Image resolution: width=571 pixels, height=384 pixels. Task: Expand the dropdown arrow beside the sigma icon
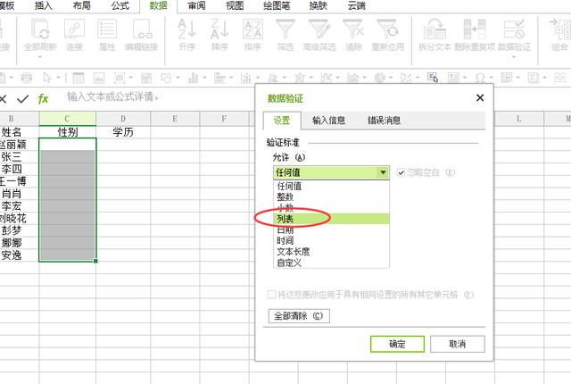pos(544,78)
